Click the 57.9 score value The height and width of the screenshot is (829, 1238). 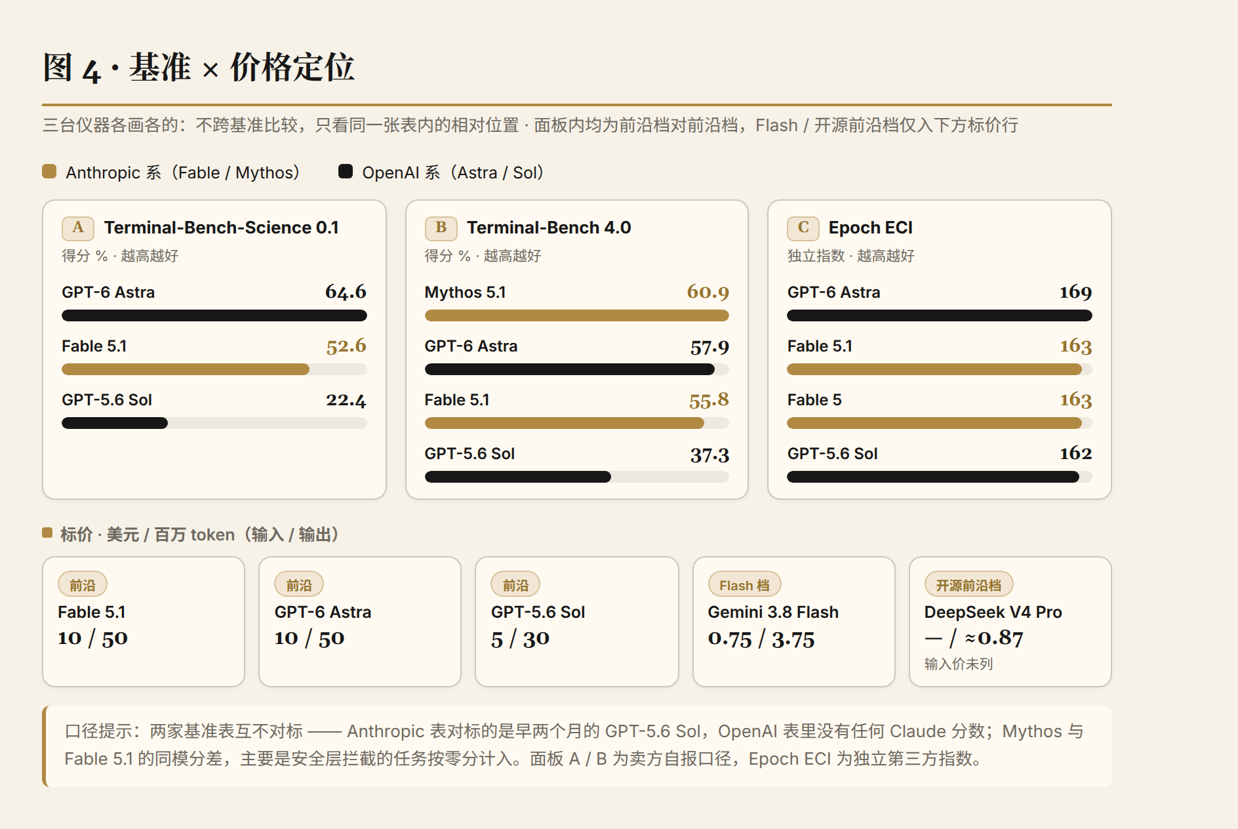(709, 347)
